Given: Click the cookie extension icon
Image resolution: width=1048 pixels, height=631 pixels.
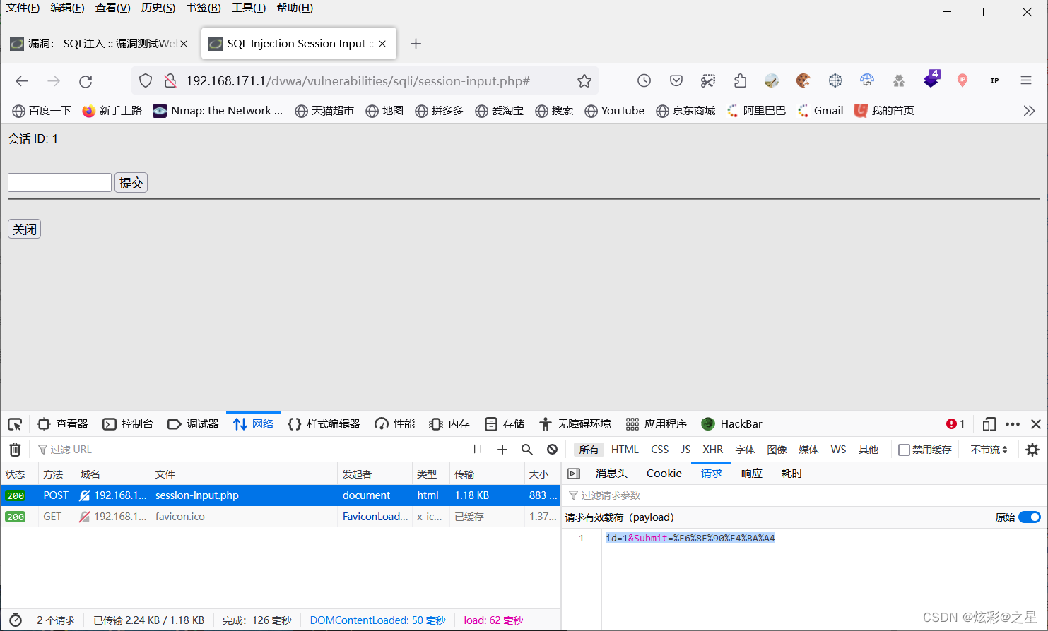Looking at the screenshot, I should pyautogui.click(x=803, y=80).
